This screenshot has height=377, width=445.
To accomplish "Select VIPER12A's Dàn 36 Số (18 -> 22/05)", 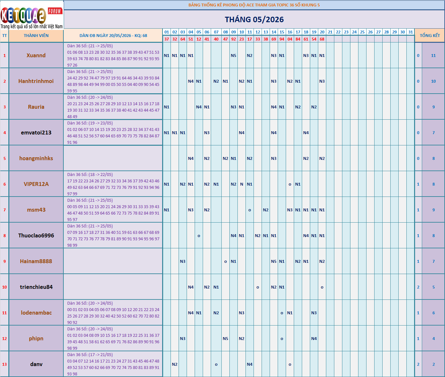I will [x=113, y=184].
